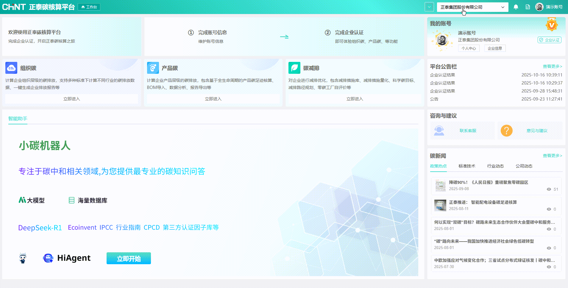Click view-count eye icon on 降碳90% news

coord(549,189)
